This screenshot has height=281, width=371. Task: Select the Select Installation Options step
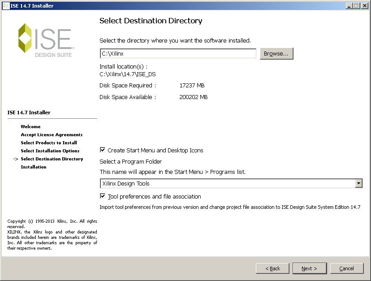click(50, 151)
